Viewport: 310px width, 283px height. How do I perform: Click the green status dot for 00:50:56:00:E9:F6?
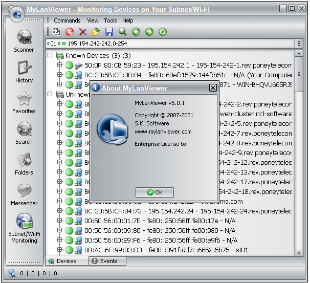tap(69, 240)
